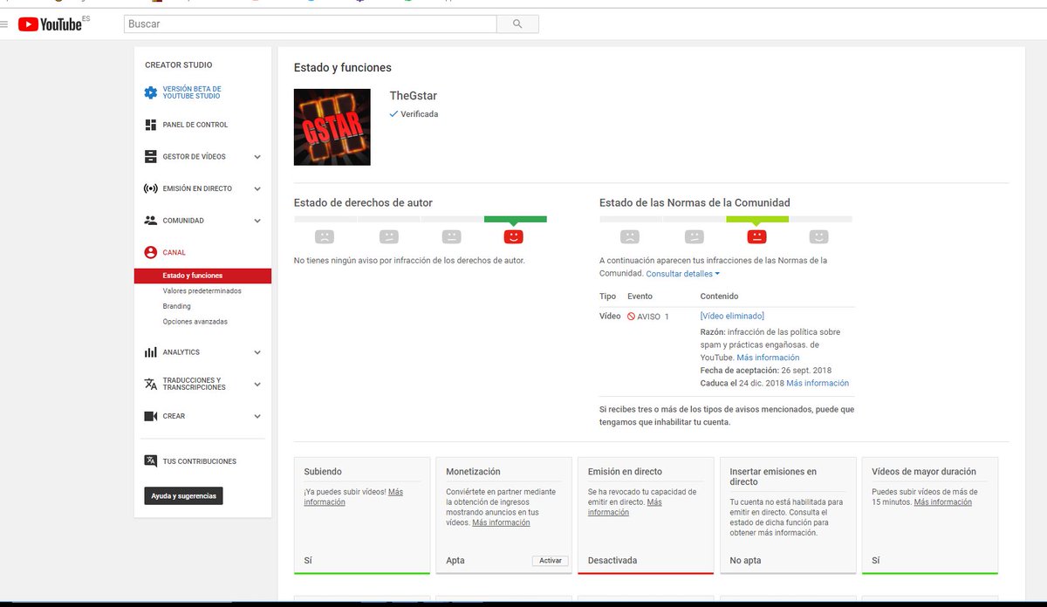Open the [Vídeo eliminado] link
This screenshot has width=1047, height=607.
(732, 316)
